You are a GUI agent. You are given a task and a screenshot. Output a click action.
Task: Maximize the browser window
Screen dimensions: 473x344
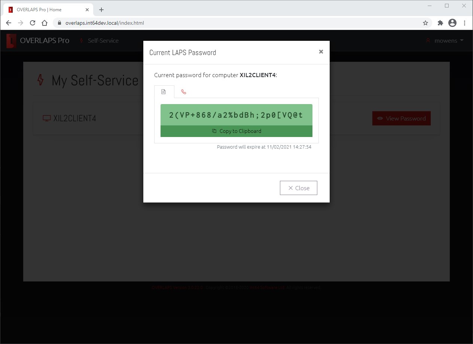coord(447,6)
